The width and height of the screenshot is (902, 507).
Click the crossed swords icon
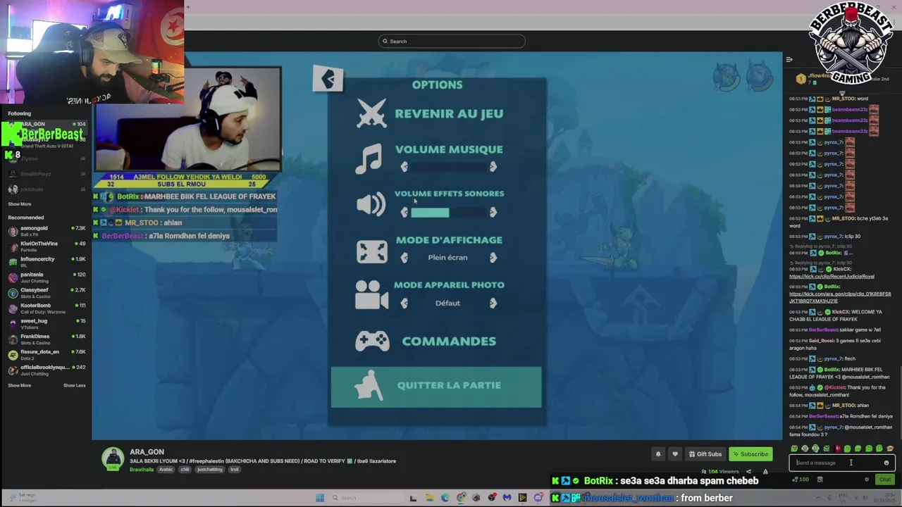[371, 113]
